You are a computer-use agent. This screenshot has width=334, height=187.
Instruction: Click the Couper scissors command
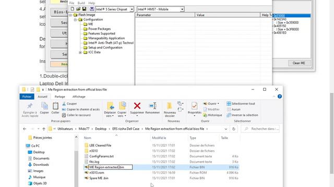pyautogui.click(x=69, y=104)
